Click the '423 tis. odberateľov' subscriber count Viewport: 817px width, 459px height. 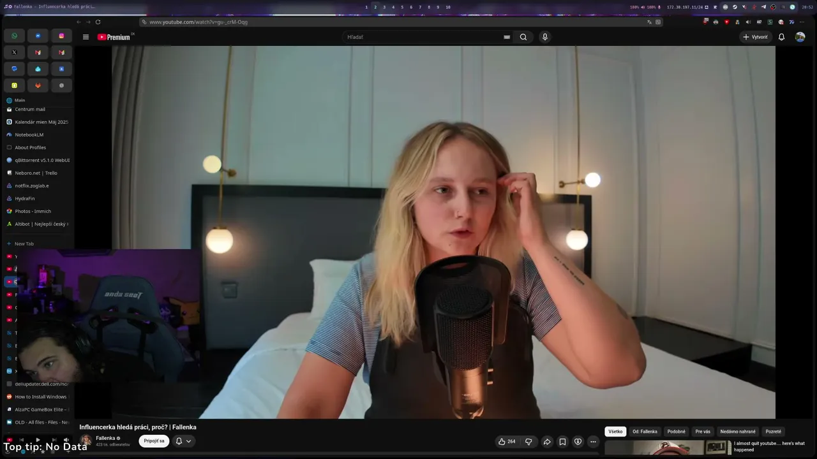(x=113, y=444)
